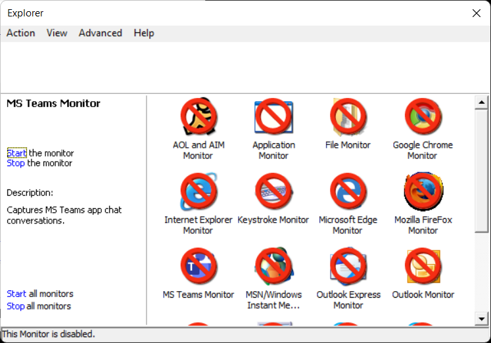Click the vertical scrollbar thumb
Viewport: 491px width, 343px height.
[481, 171]
